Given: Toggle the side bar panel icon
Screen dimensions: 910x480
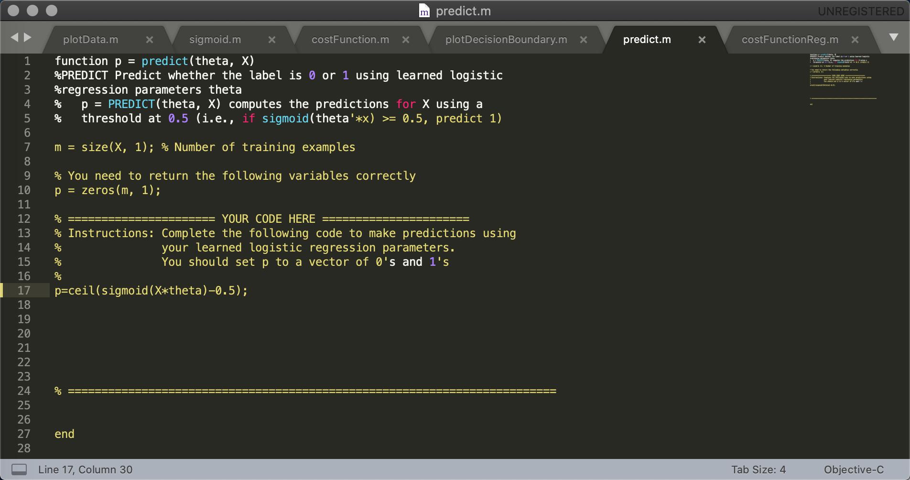Looking at the screenshot, I should 19,469.
